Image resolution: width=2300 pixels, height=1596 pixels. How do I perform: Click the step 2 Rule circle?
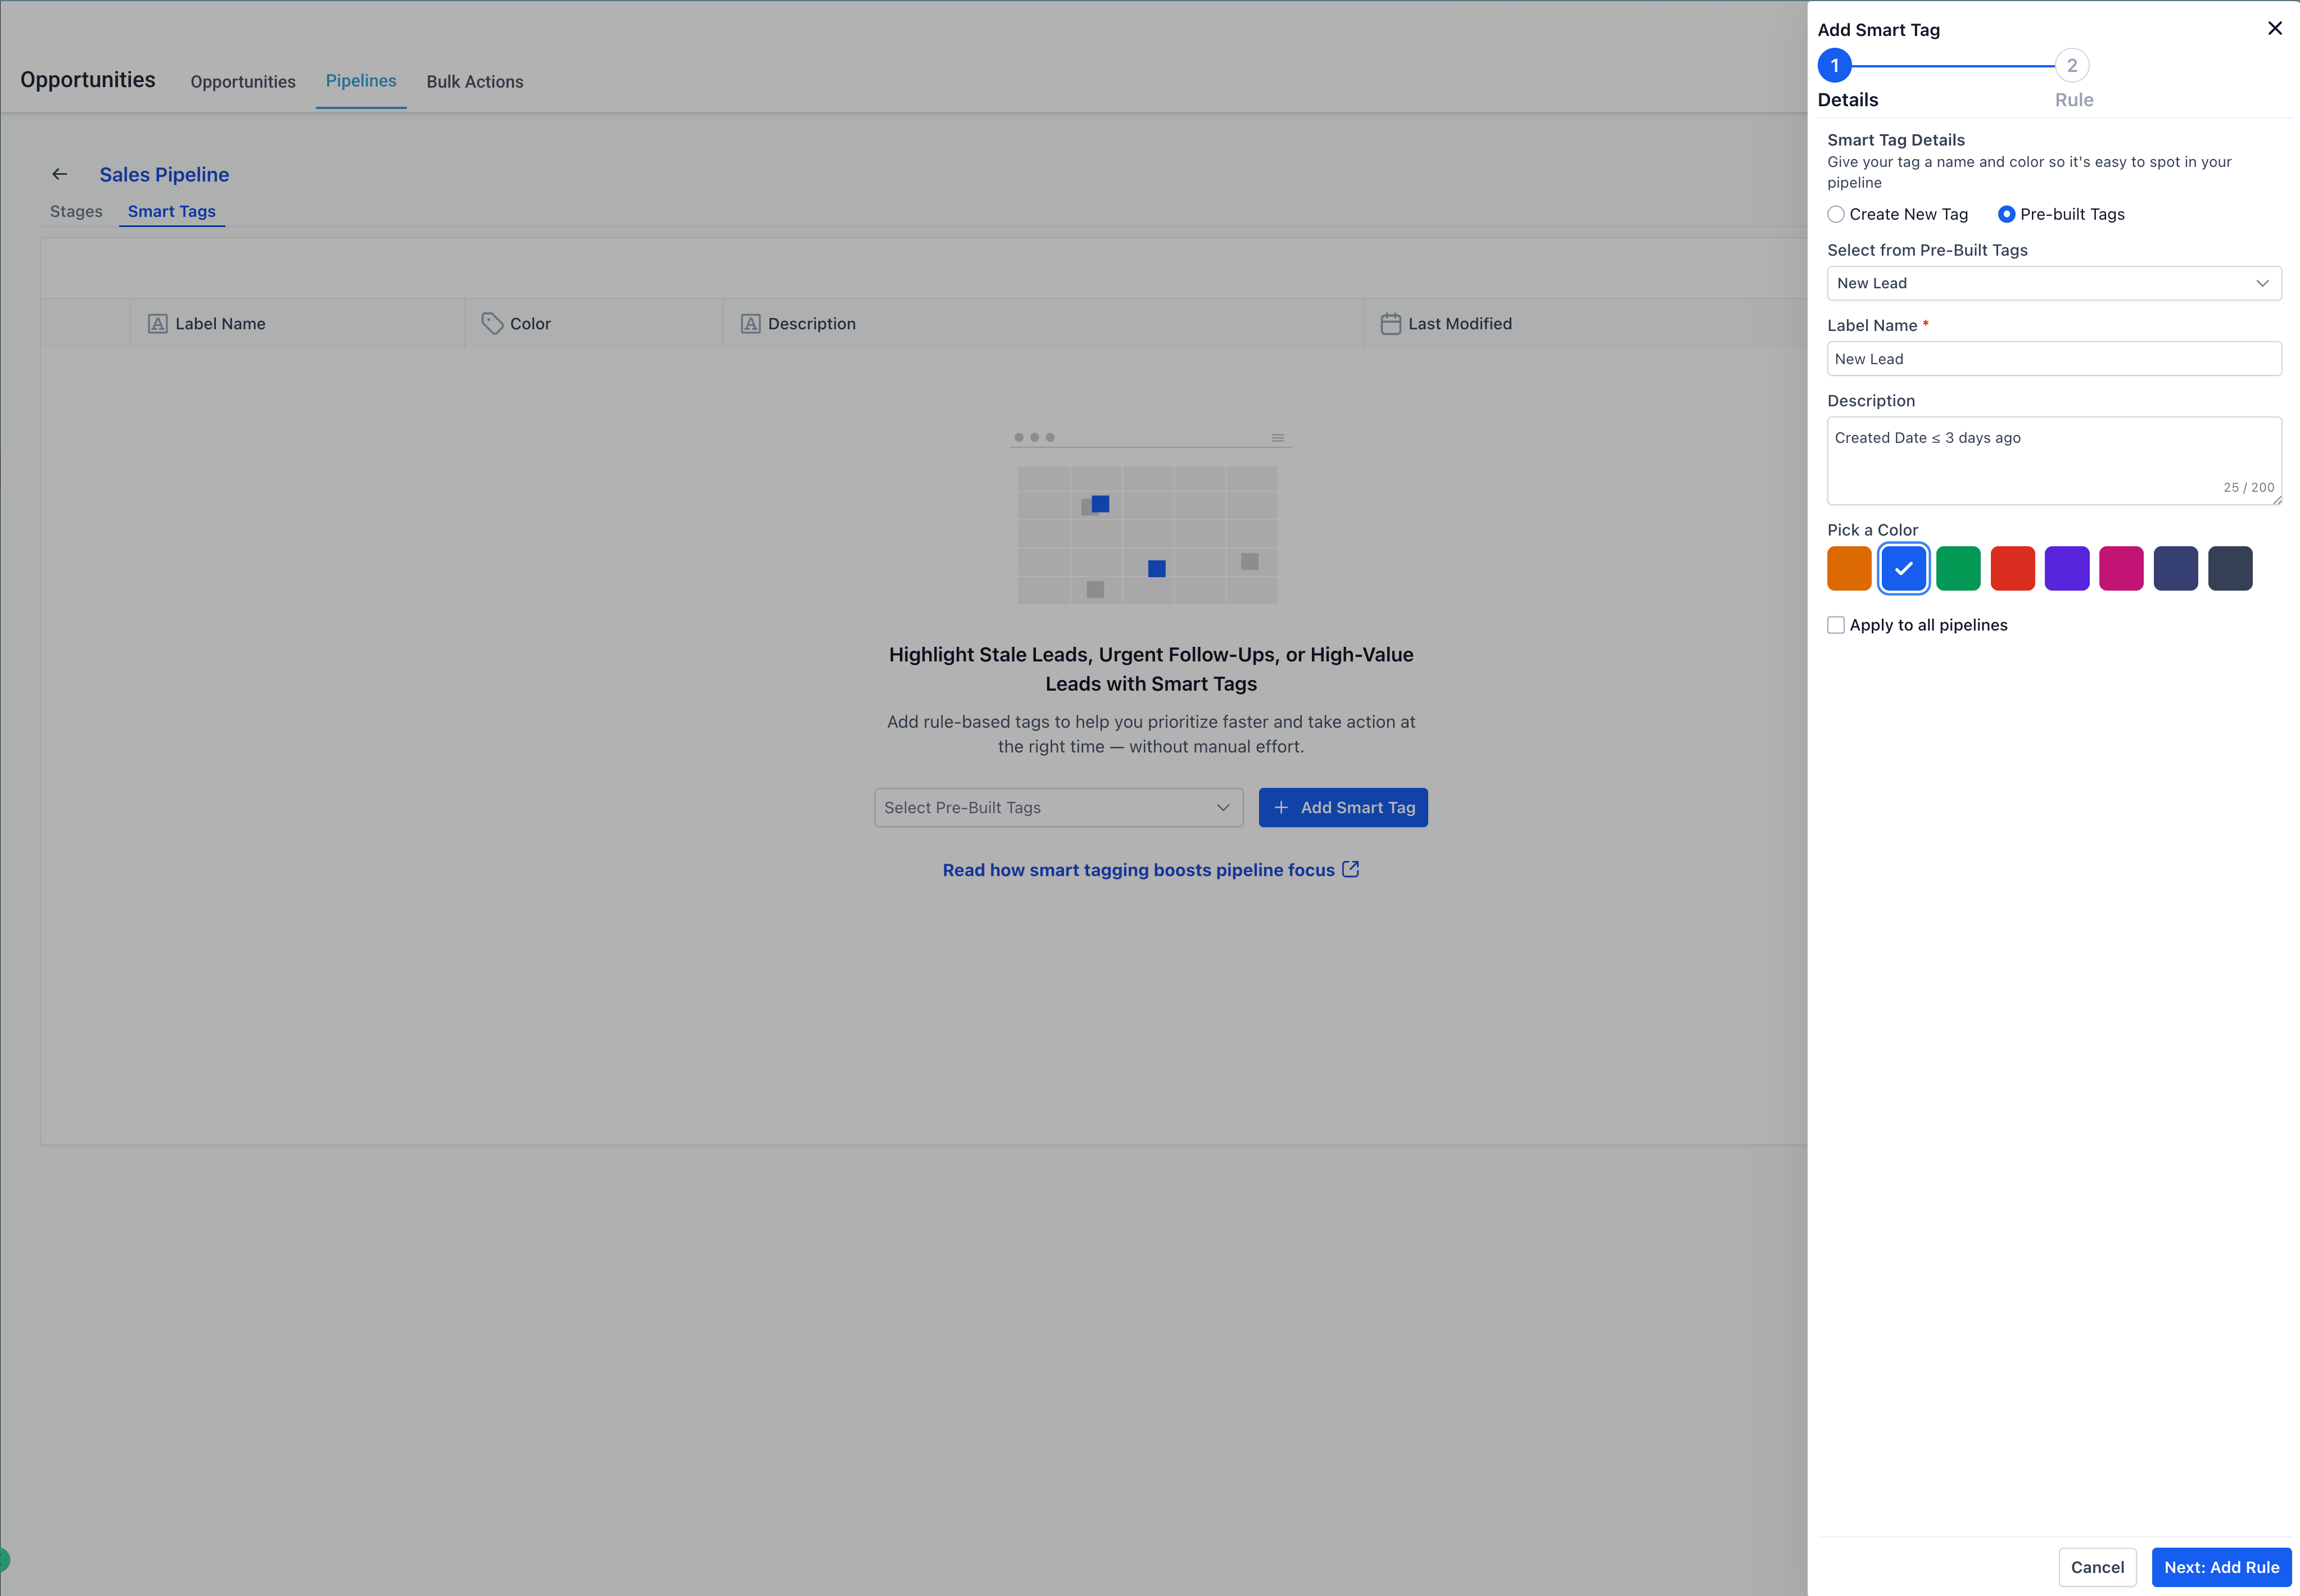(2071, 66)
